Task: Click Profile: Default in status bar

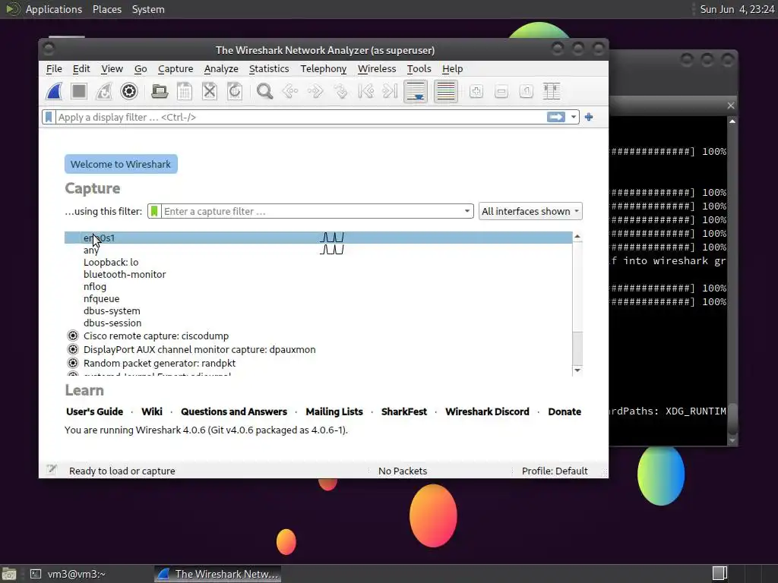Action: pyautogui.click(x=555, y=471)
